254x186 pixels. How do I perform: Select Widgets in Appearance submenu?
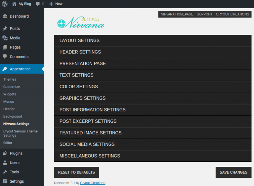point(10,94)
